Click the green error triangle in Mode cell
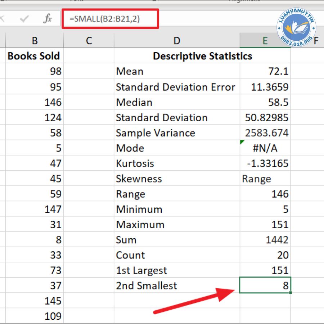 [x=242, y=142]
